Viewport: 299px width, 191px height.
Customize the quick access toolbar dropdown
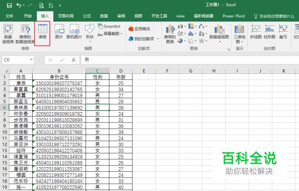click(60, 6)
